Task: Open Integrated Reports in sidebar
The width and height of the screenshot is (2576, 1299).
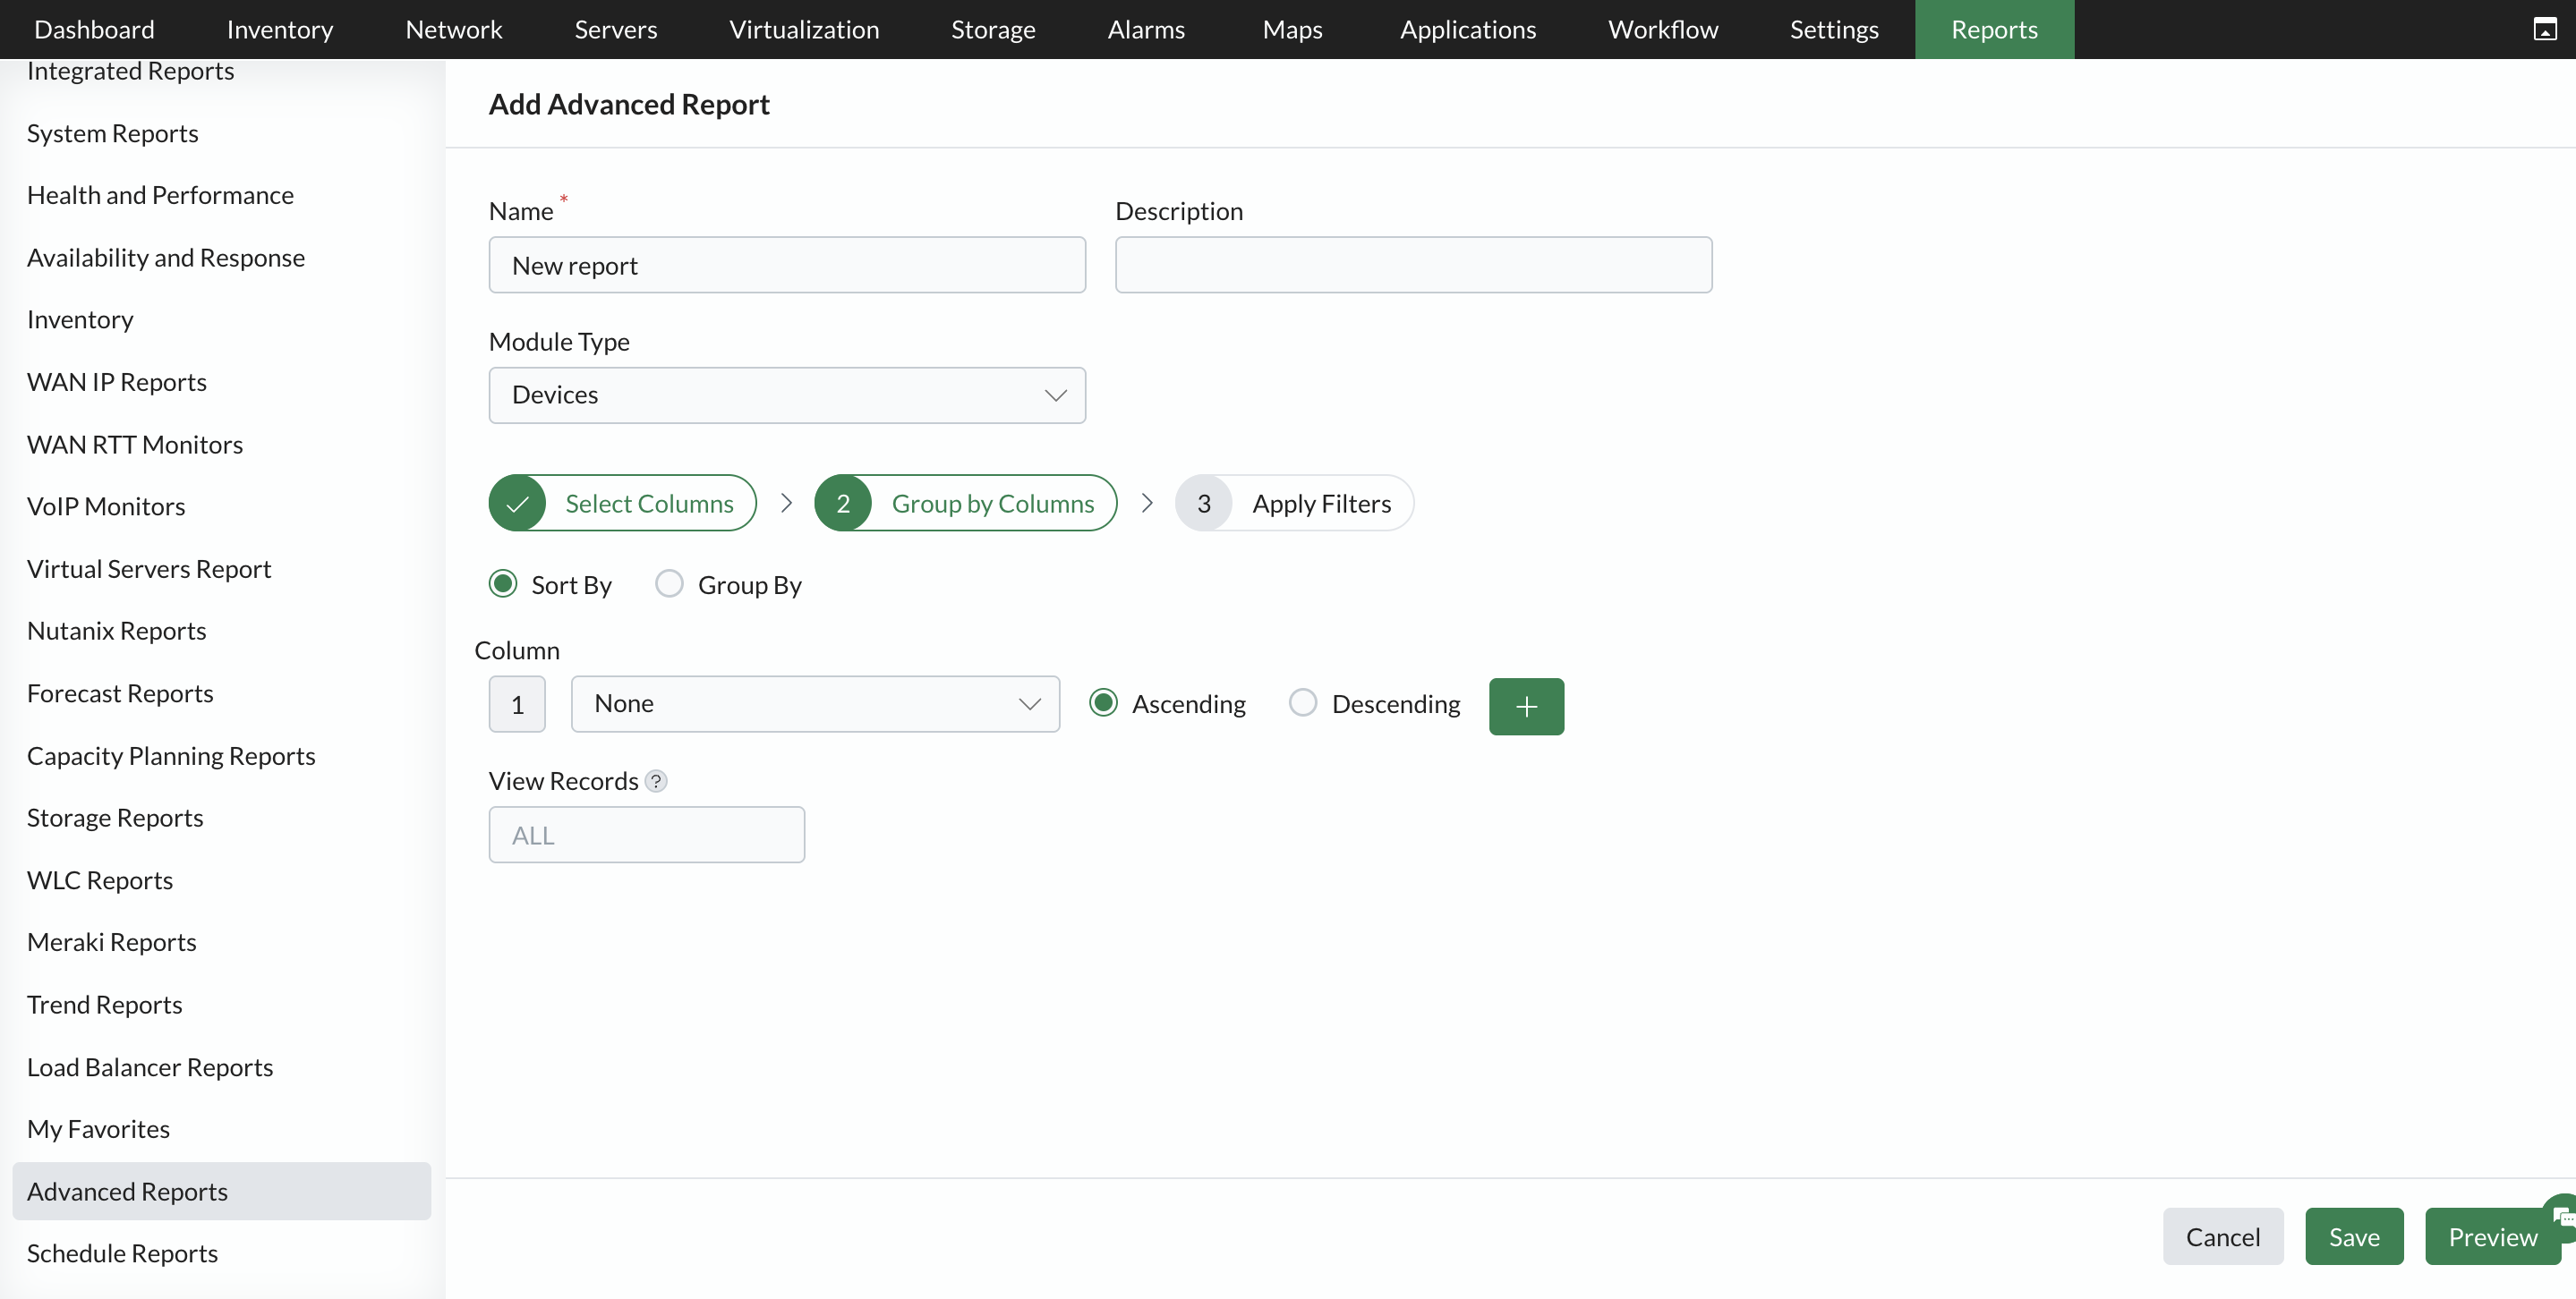Action: (130, 71)
